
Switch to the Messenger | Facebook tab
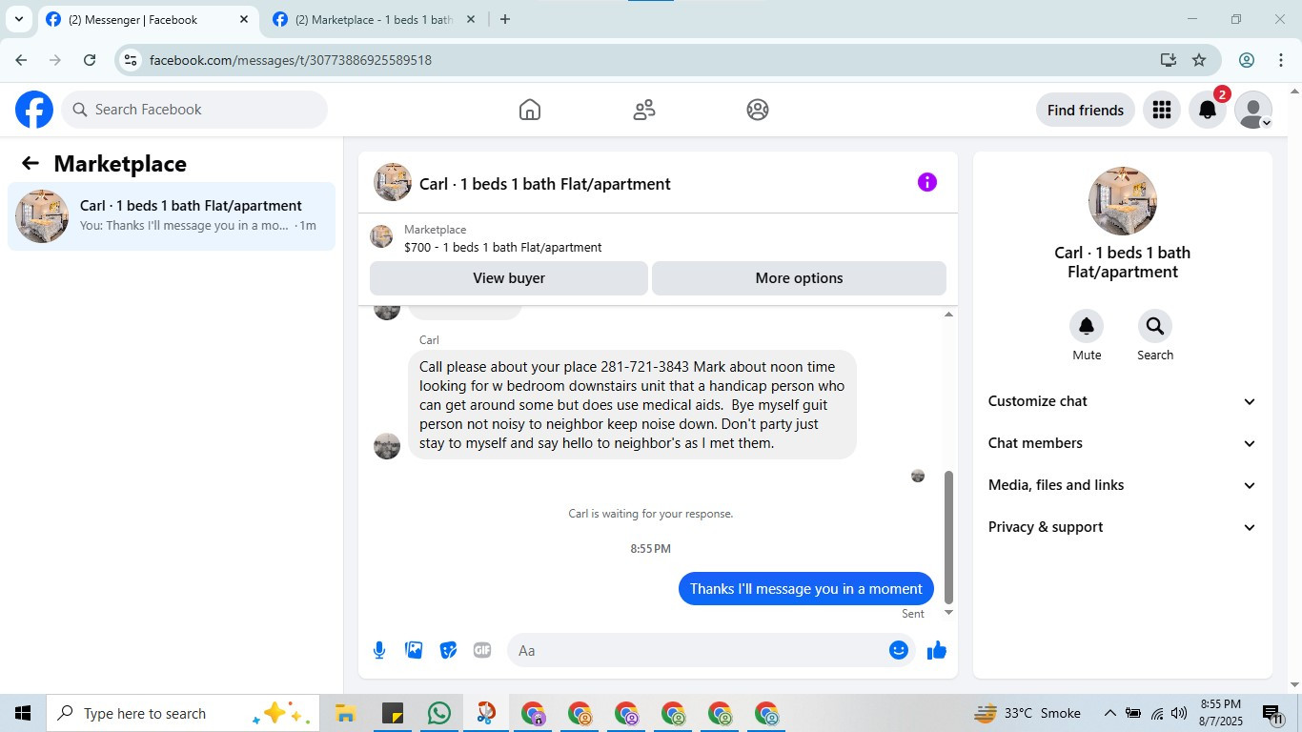[148, 19]
